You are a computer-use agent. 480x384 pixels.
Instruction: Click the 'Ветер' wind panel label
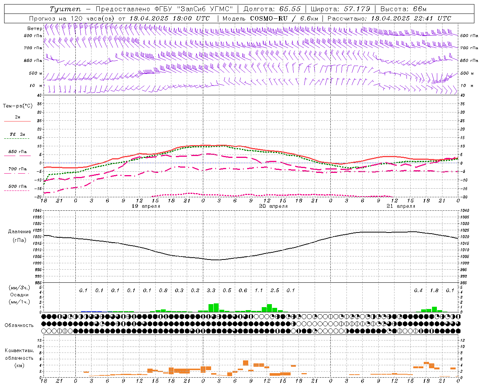tap(35, 28)
